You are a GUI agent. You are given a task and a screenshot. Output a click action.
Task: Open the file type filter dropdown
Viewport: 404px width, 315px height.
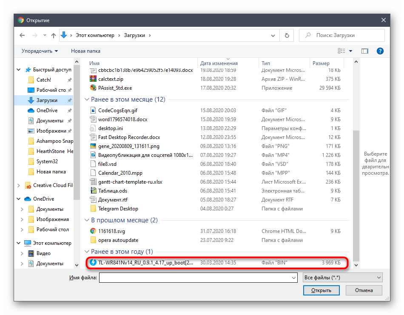pyautogui.click(x=342, y=278)
